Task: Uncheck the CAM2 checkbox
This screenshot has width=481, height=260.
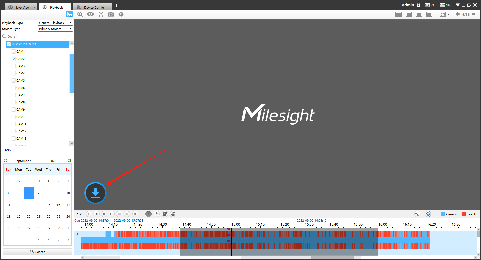Action: pos(14,59)
